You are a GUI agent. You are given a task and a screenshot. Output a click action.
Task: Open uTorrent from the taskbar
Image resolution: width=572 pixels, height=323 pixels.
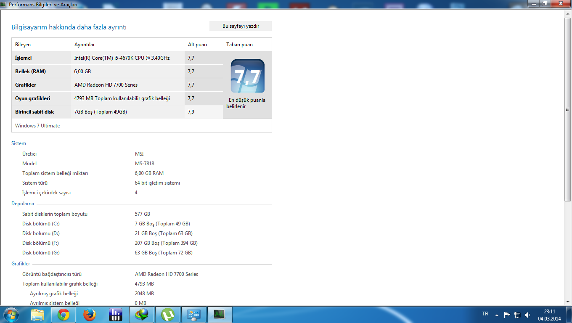point(168,315)
